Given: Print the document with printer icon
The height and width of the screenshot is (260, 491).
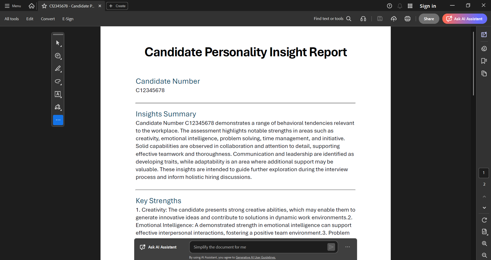Looking at the screenshot, I should pyautogui.click(x=408, y=19).
